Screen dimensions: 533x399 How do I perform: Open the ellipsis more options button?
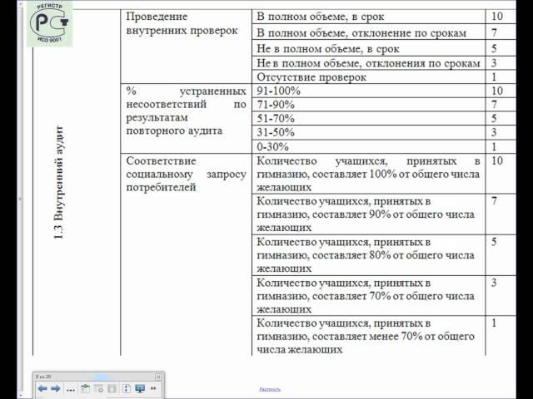click(x=71, y=389)
